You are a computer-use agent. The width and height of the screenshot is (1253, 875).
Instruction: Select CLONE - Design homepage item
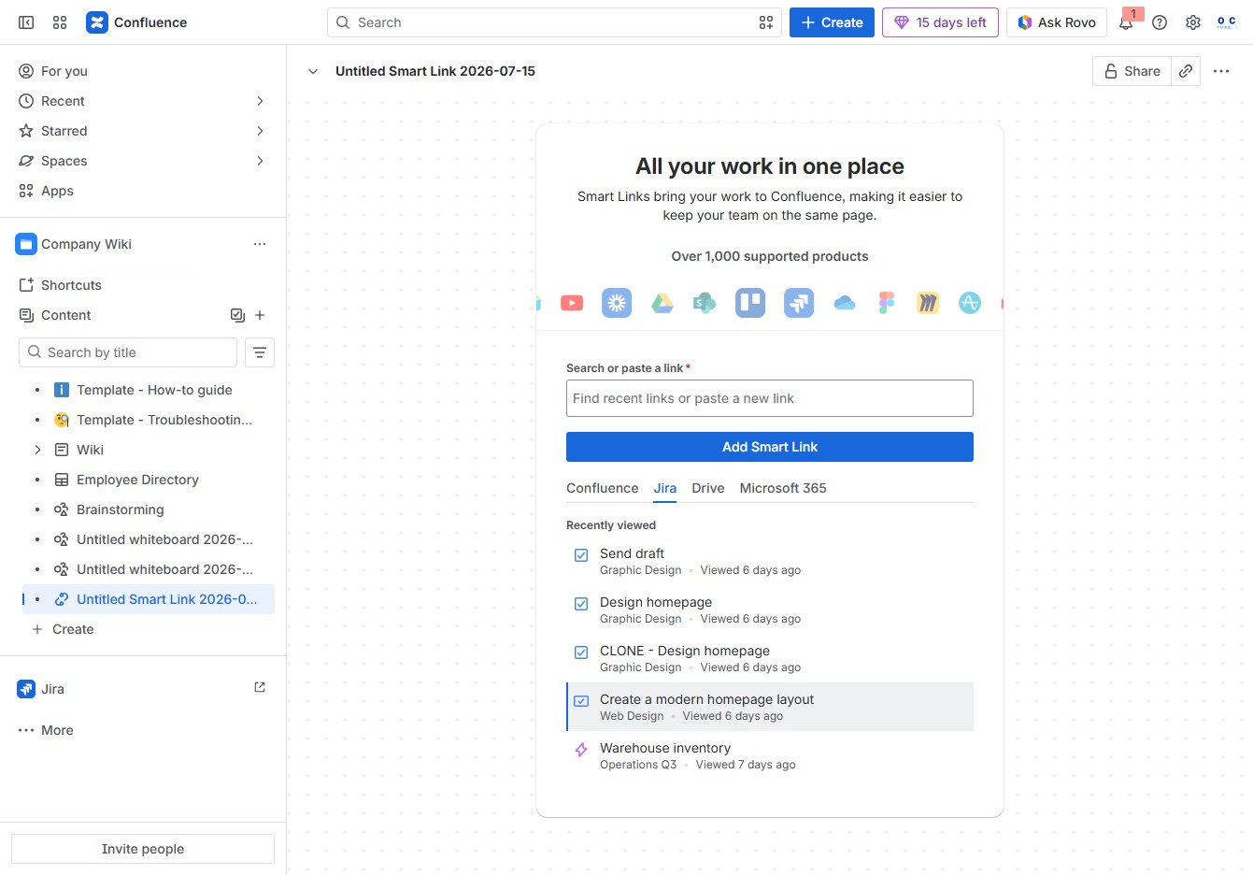[770, 658]
